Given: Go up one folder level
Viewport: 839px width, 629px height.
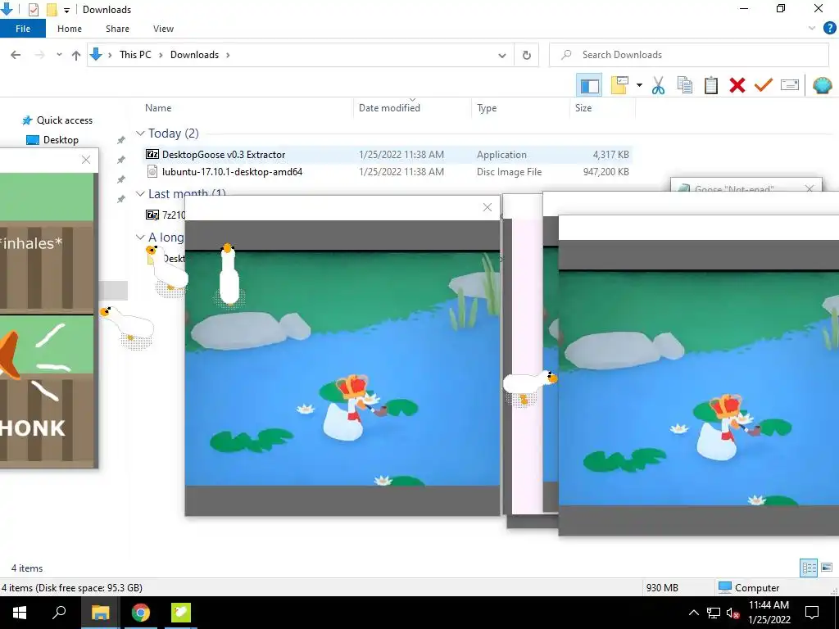Looking at the screenshot, I should 76,55.
